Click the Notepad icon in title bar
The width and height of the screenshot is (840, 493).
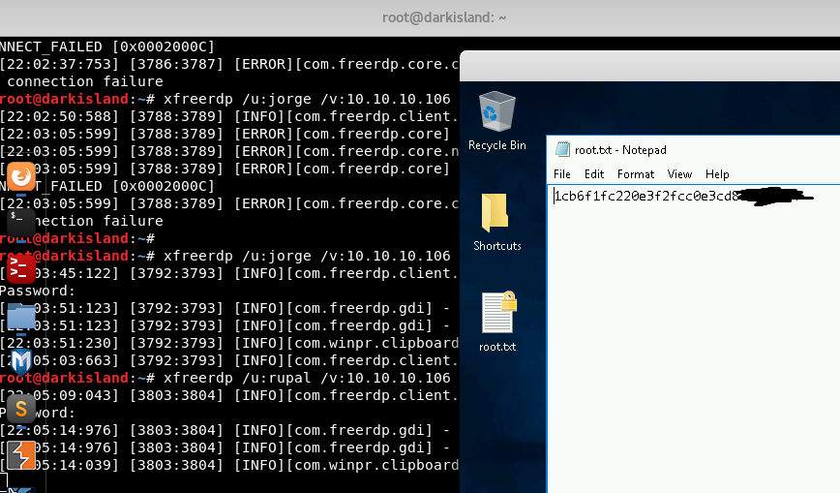point(562,150)
